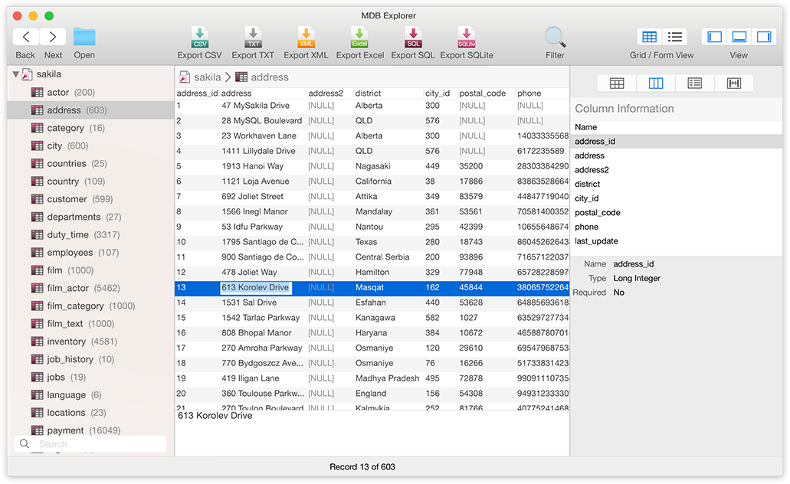Show table info tab in inspector
The width and height of the screenshot is (790, 484).
click(617, 83)
